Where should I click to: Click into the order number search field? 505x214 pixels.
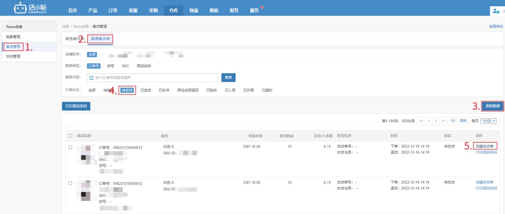pyautogui.click(x=154, y=77)
